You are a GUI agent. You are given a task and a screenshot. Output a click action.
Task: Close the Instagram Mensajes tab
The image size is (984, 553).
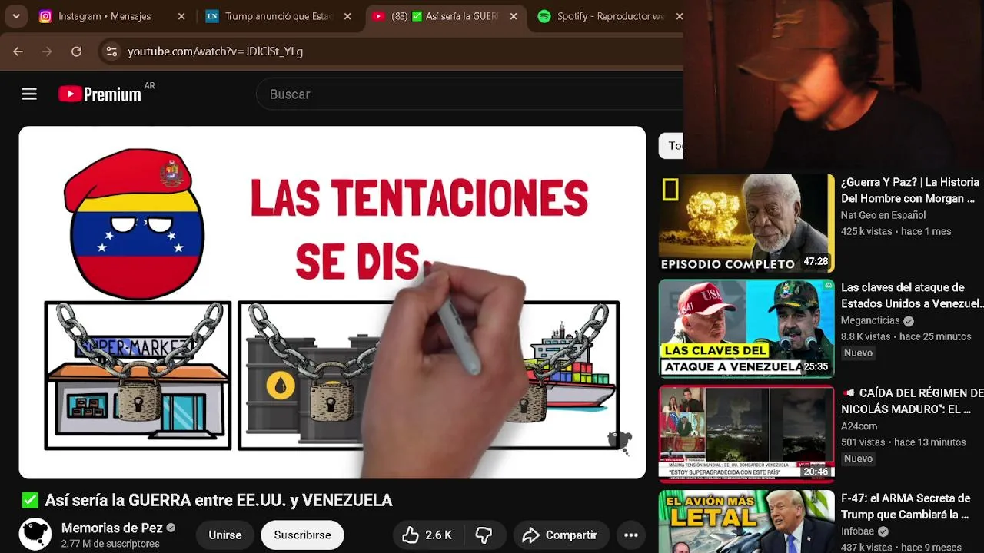pyautogui.click(x=181, y=16)
